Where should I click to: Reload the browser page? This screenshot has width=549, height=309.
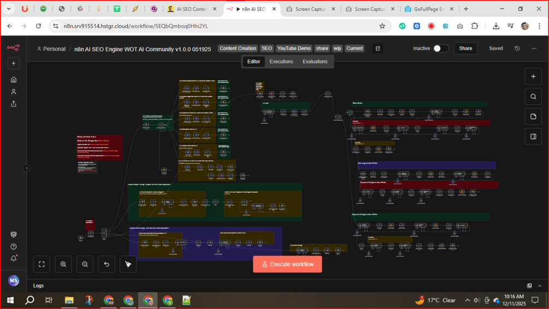39,26
